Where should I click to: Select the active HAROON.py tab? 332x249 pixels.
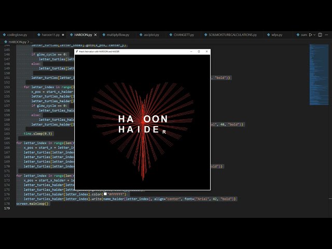(x=83, y=35)
